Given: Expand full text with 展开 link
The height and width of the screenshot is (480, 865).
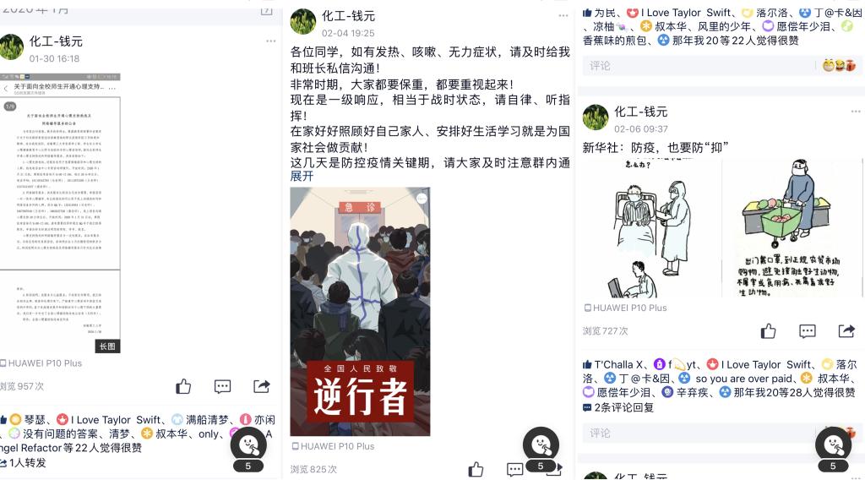Looking at the screenshot, I should click(302, 176).
